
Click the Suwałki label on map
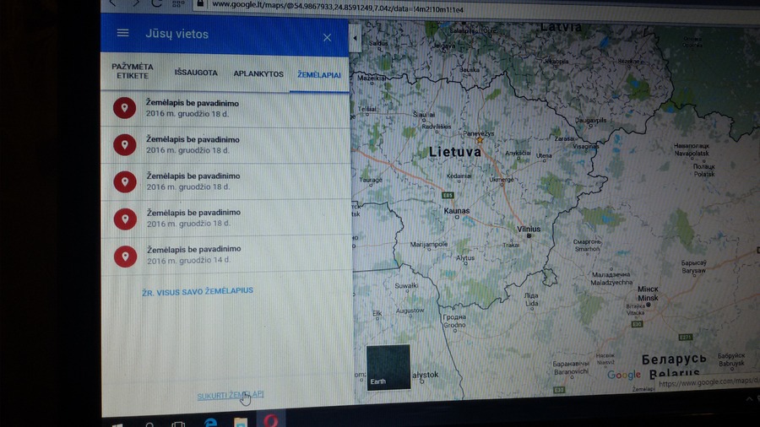406,285
